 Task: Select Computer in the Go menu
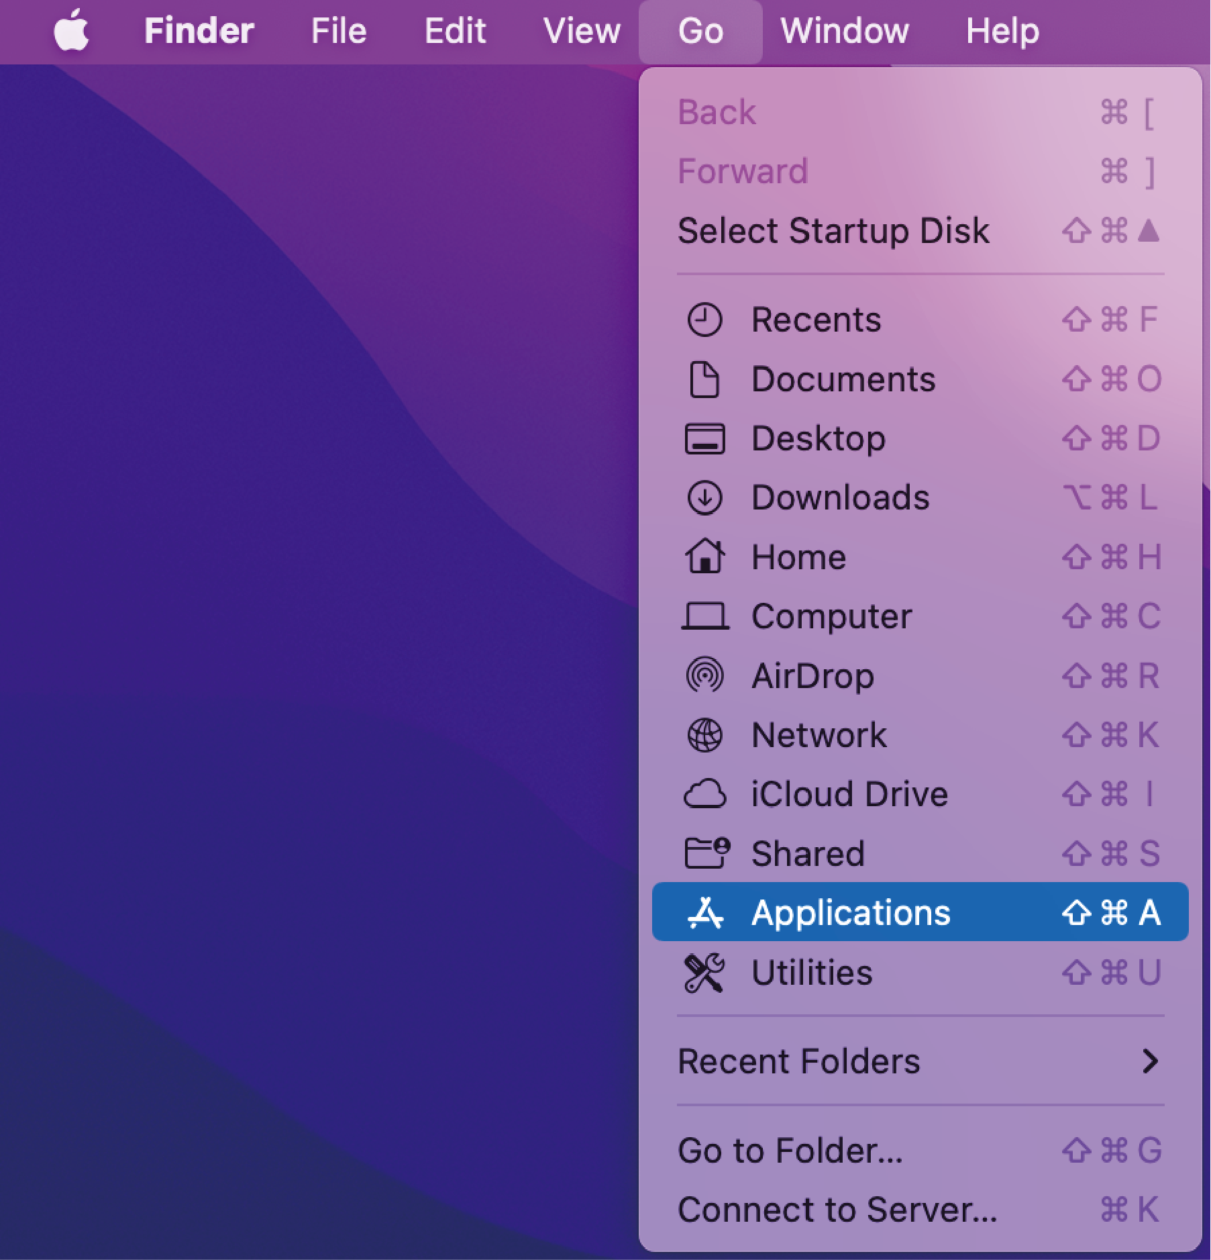click(x=831, y=616)
